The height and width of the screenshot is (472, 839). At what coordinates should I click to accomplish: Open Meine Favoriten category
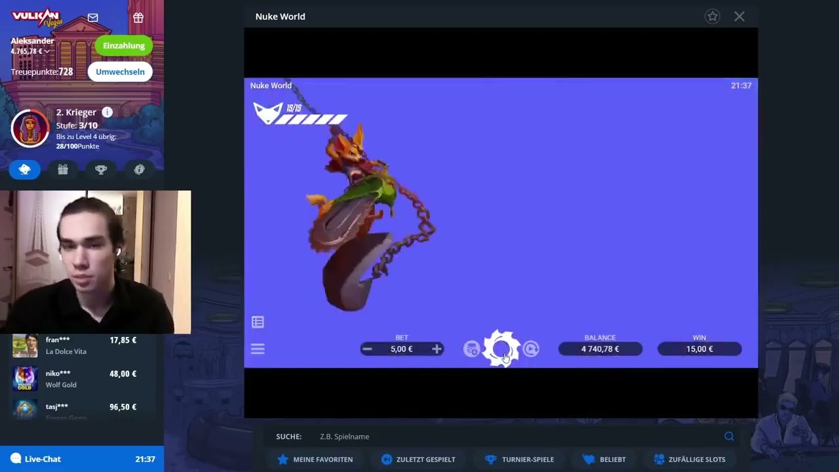pos(315,460)
